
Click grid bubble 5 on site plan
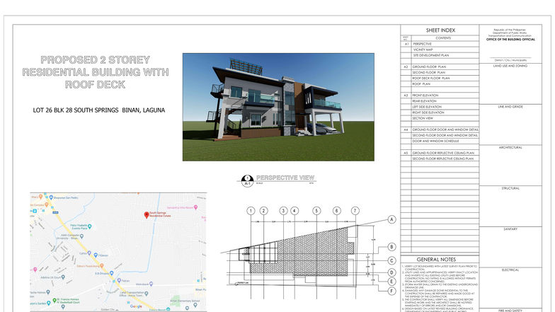(317, 211)
